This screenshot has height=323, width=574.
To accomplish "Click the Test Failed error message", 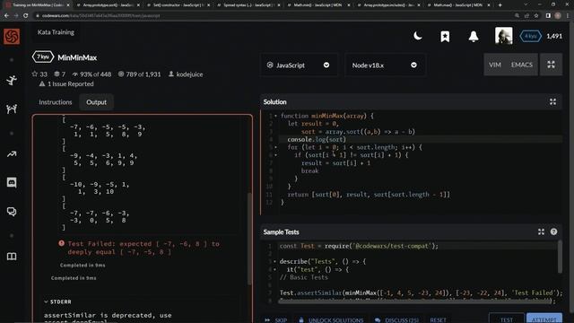I will [x=143, y=248].
